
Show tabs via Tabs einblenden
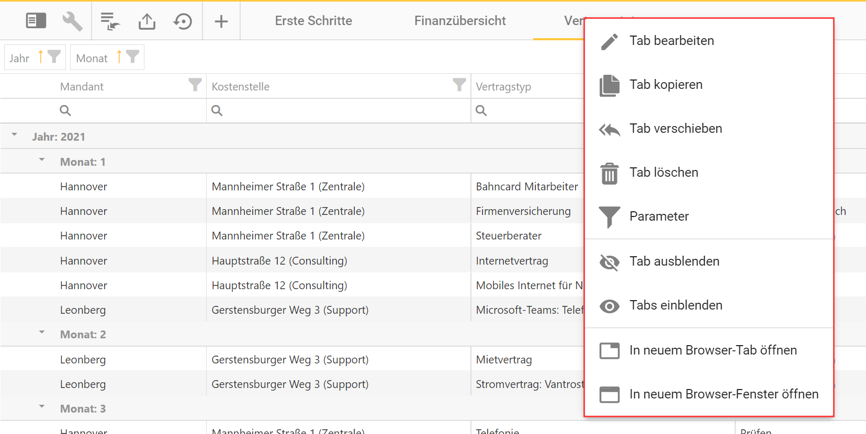pos(676,305)
